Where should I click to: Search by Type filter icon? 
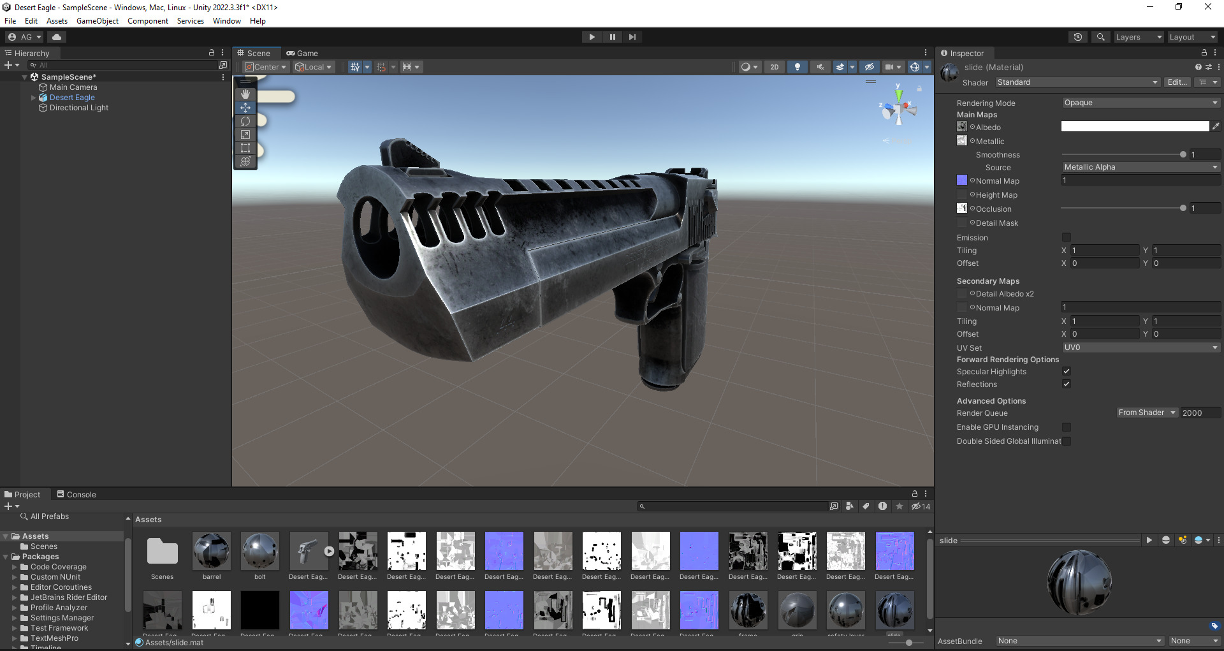coord(850,506)
